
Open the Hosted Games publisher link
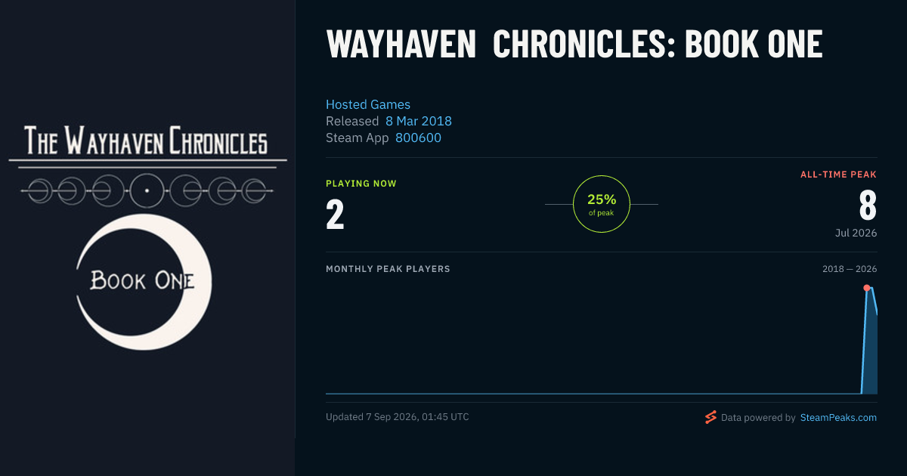(368, 104)
